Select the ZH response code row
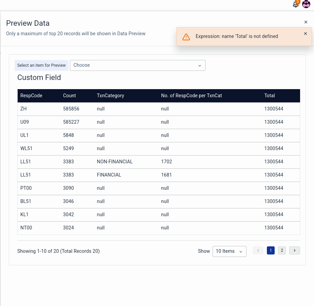 [x=23, y=109]
